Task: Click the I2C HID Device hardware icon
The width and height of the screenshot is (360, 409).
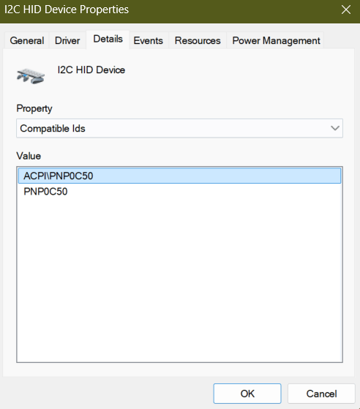Action: coord(31,76)
